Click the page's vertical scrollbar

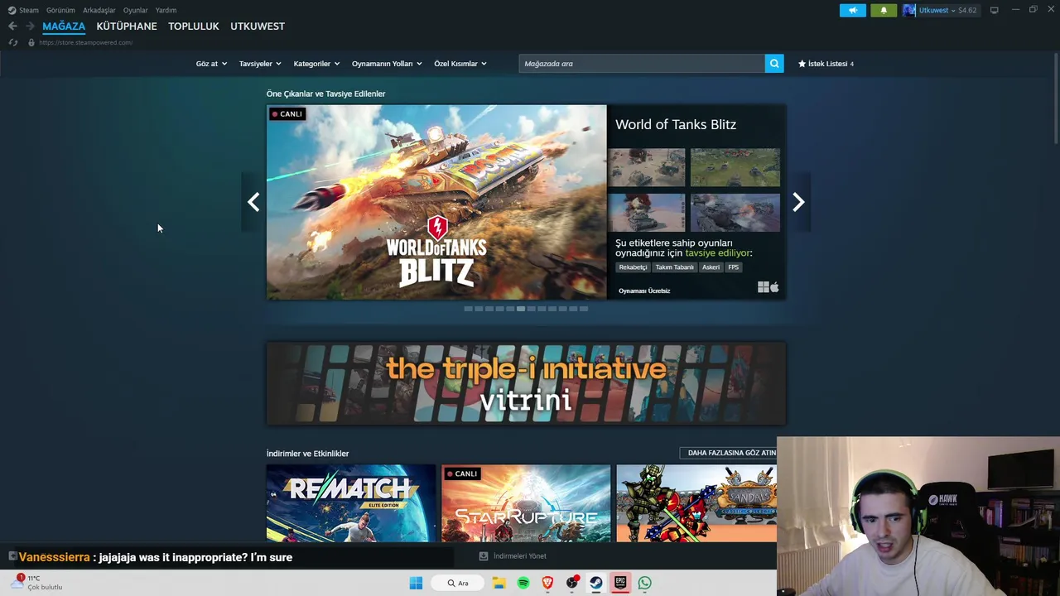click(x=1056, y=99)
